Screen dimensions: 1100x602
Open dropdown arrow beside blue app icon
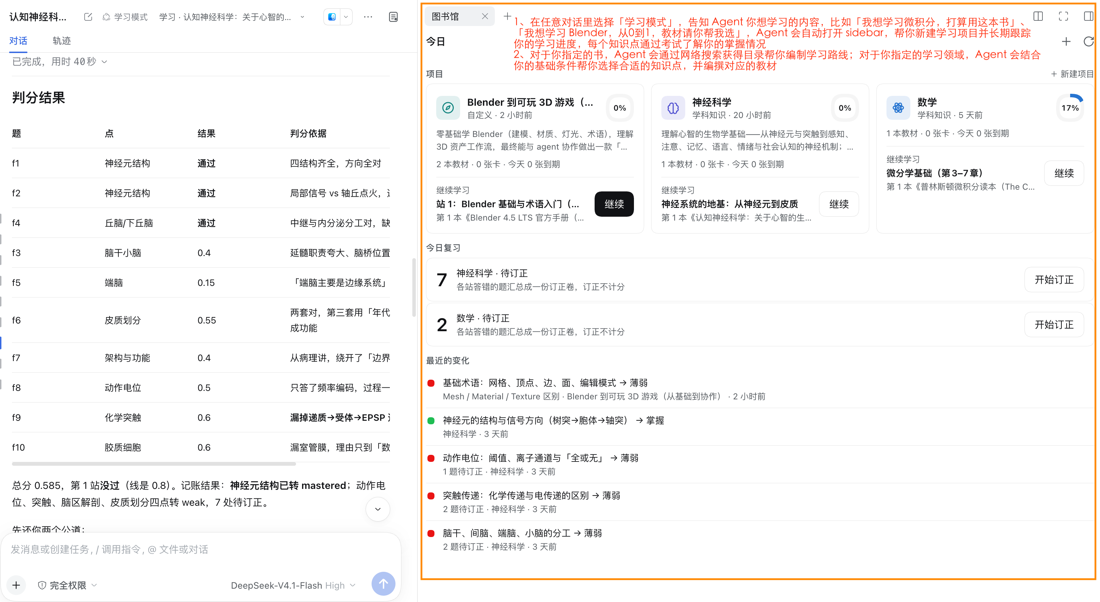click(x=346, y=17)
